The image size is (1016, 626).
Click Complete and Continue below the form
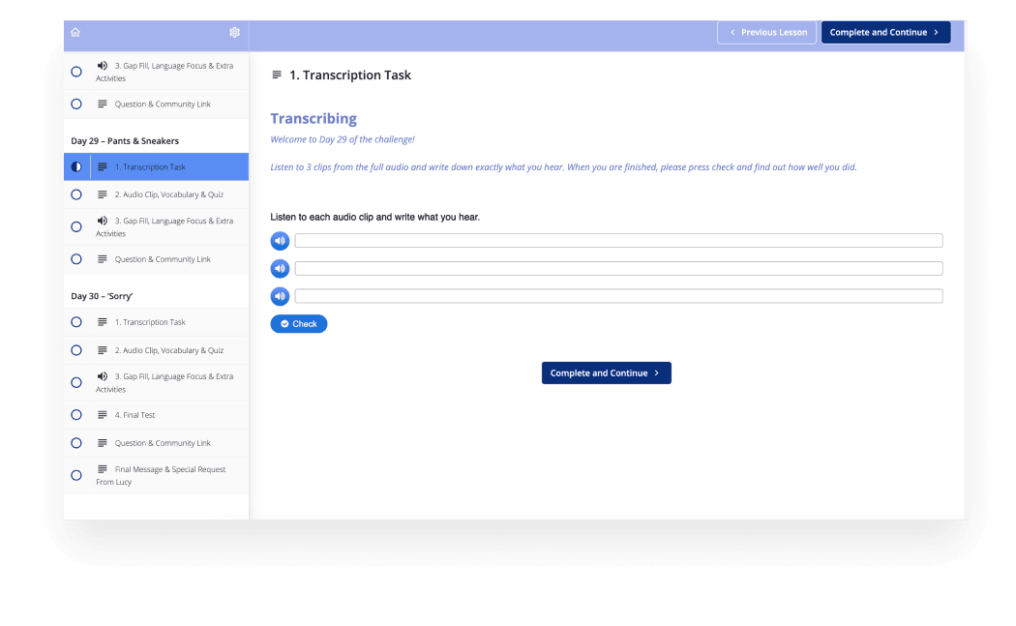point(606,373)
